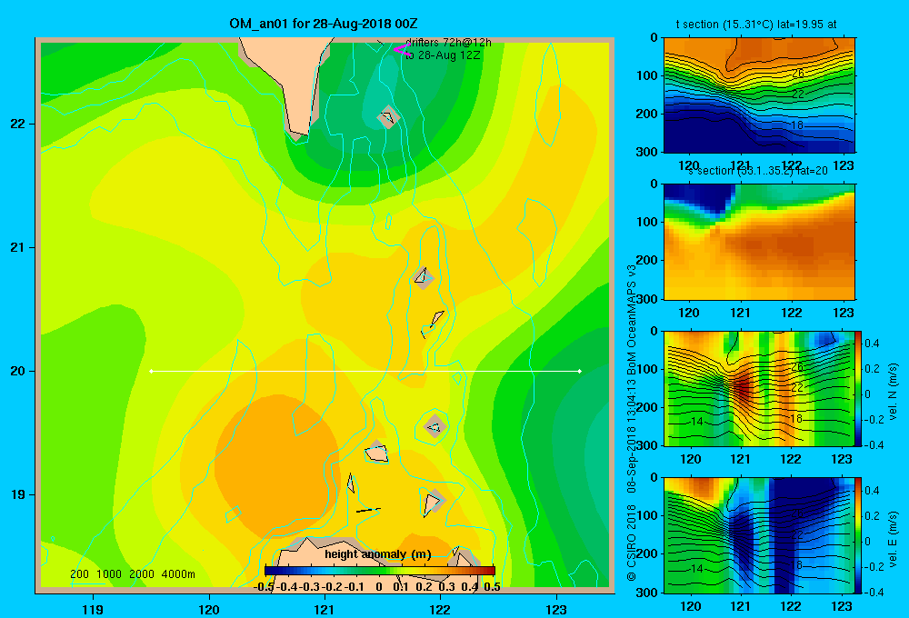Open the eastward velocity section panel
The height and width of the screenshot is (618, 909).
point(759,535)
